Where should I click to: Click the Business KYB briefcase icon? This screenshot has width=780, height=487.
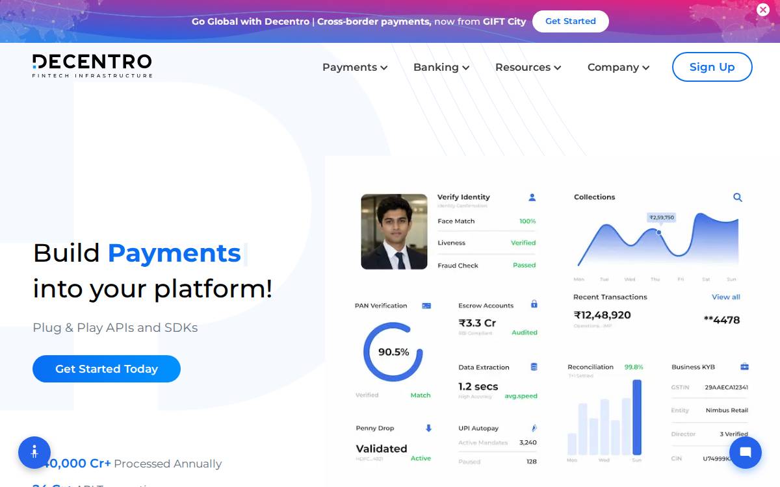point(744,367)
